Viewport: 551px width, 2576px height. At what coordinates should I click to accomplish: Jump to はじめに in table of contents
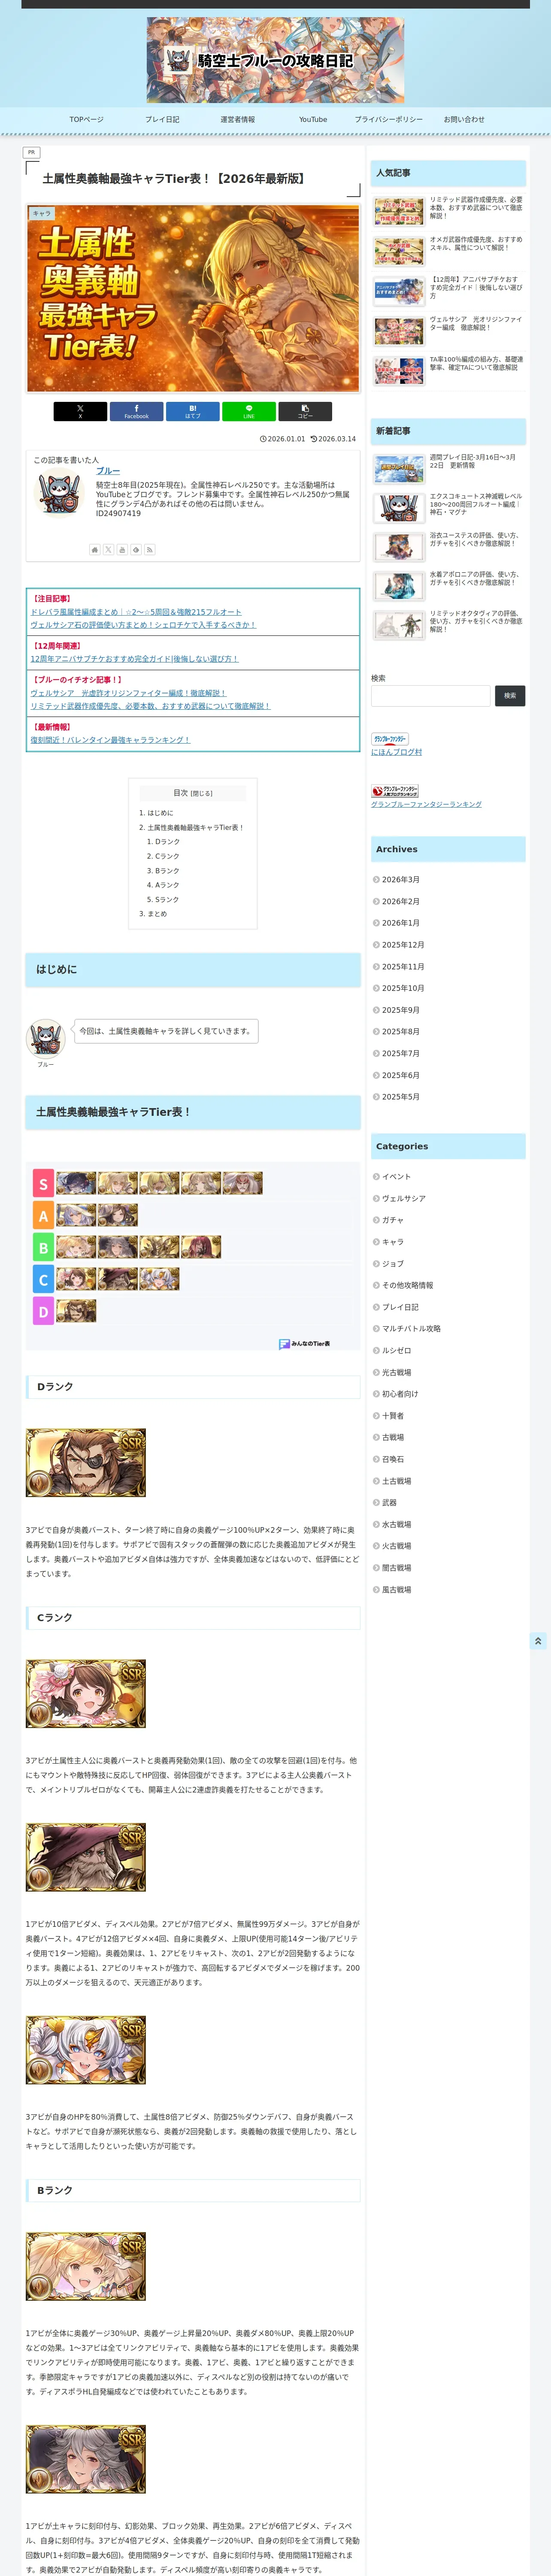(x=160, y=813)
